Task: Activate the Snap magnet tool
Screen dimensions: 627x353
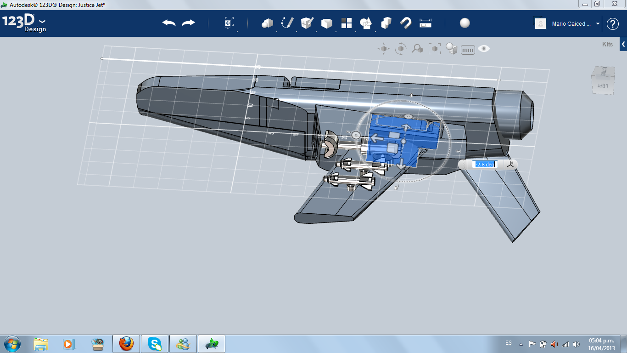Action: [x=405, y=23]
